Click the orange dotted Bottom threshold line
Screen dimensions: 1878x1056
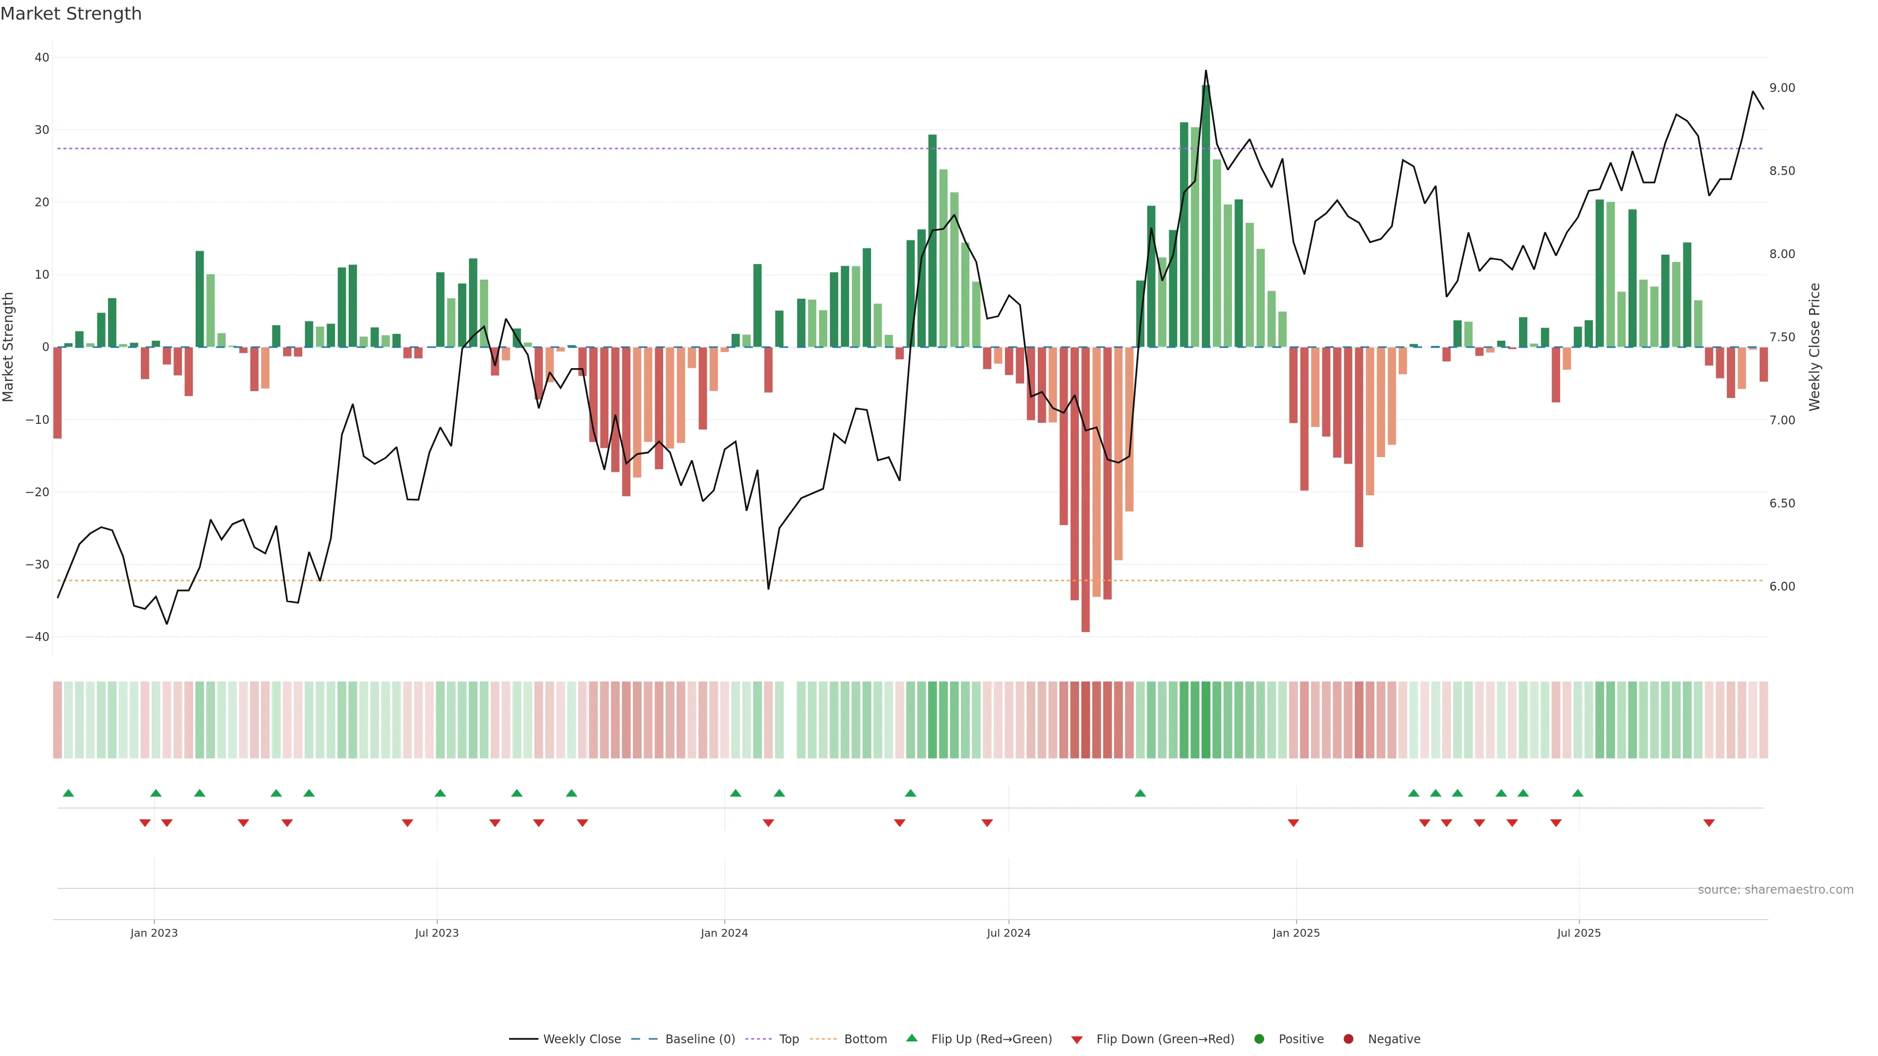729,581
